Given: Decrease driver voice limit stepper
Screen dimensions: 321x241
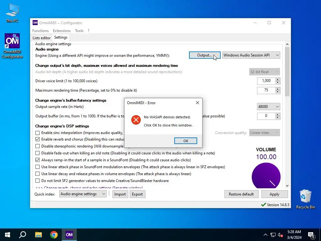Looking at the screenshot, I should tap(278, 83).
